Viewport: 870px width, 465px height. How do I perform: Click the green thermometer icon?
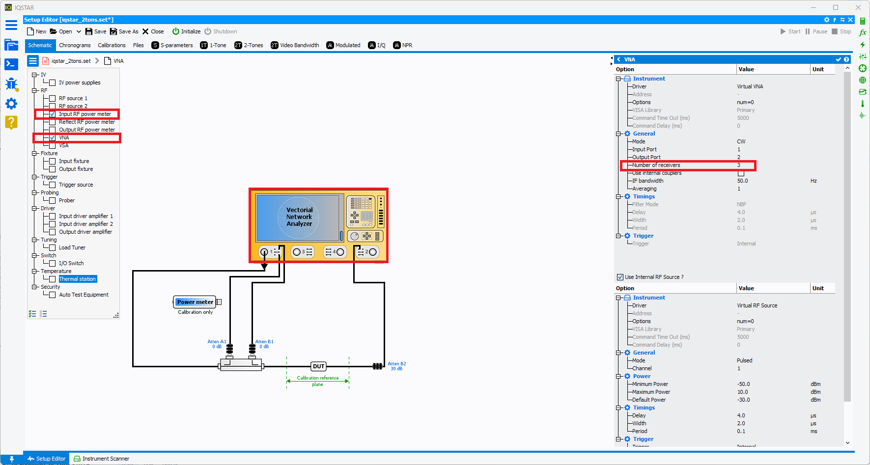pos(862,104)
